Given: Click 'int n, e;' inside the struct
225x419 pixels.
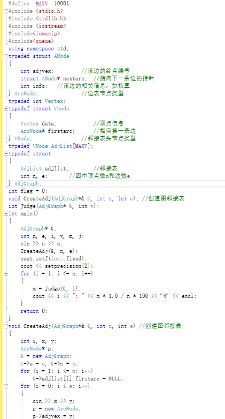Looking at the screenshot, I should (34, 176).
